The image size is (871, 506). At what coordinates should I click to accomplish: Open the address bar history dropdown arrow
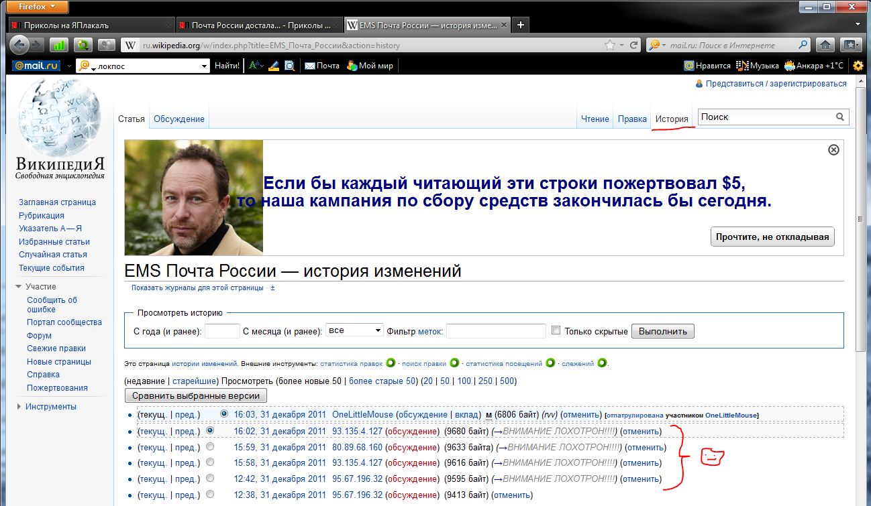click(622, 46)
